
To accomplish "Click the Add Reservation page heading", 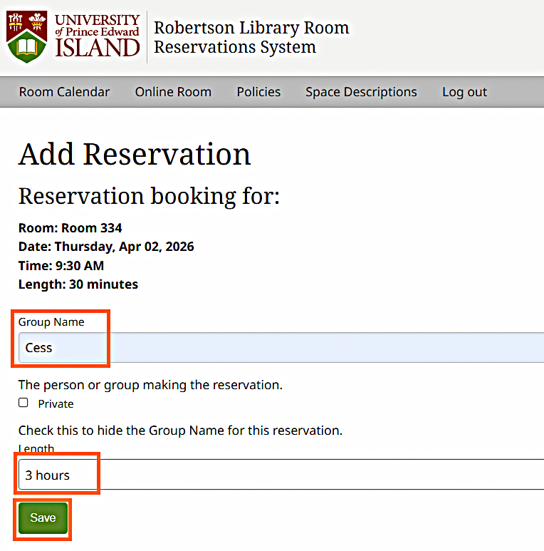I will point(135,154).
